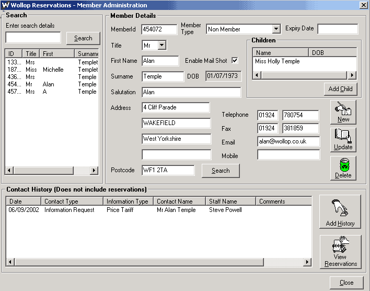Screen dimensions: 370x291
Task: Click search results scrollbar left arrow
Action: [x=9, y=170]
